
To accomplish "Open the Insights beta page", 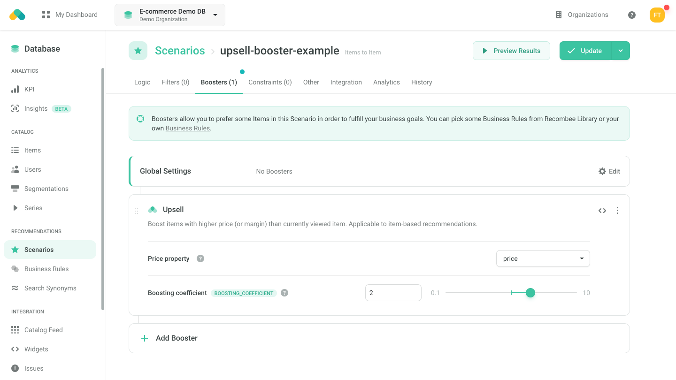I will coord(36,108).
